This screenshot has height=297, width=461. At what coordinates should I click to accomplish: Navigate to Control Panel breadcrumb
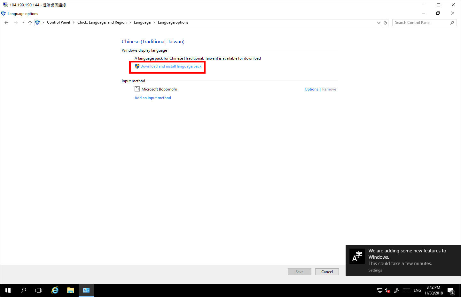coord(59,22)
